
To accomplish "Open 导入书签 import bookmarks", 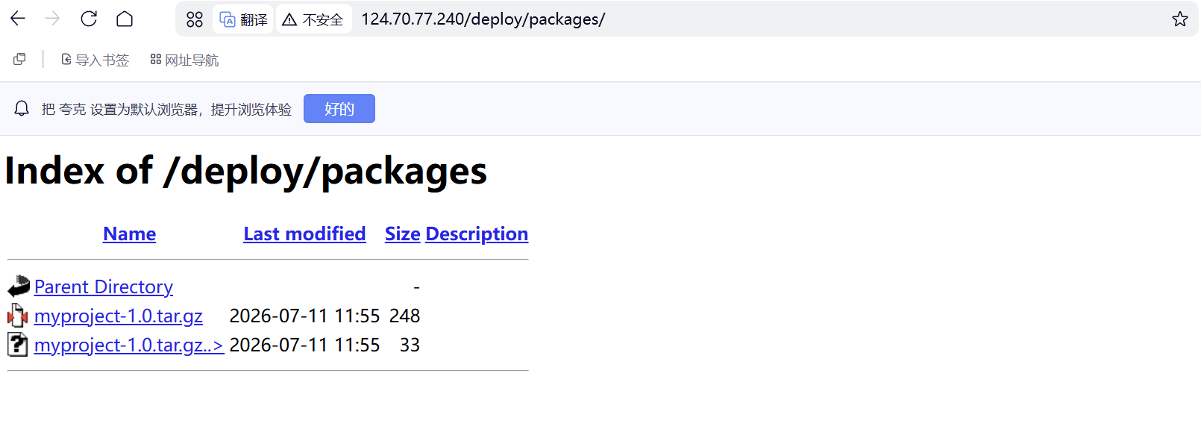I will 95,60.
